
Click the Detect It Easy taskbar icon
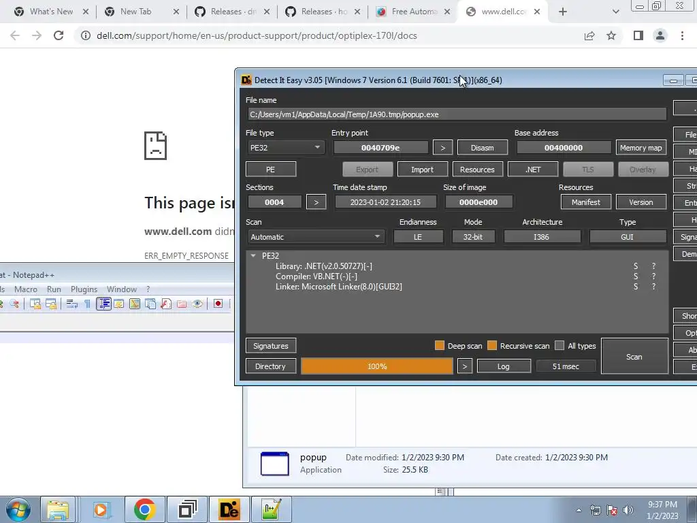pyautogui.click(x=230, y=509)
